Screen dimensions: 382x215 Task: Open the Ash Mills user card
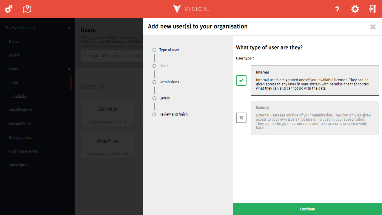pos(108,114)
